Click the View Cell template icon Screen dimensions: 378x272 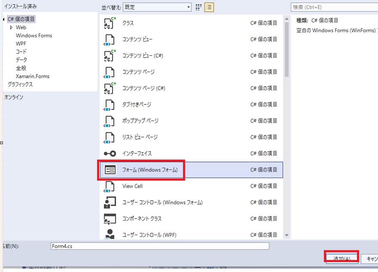(110, 186)
